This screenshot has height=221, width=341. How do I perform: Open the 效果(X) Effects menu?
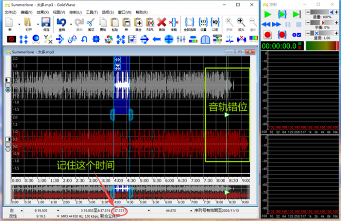(43, 11)
